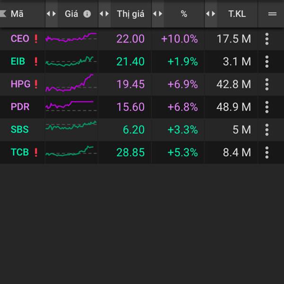Click the 8.4 M volume value

point(237,152)
